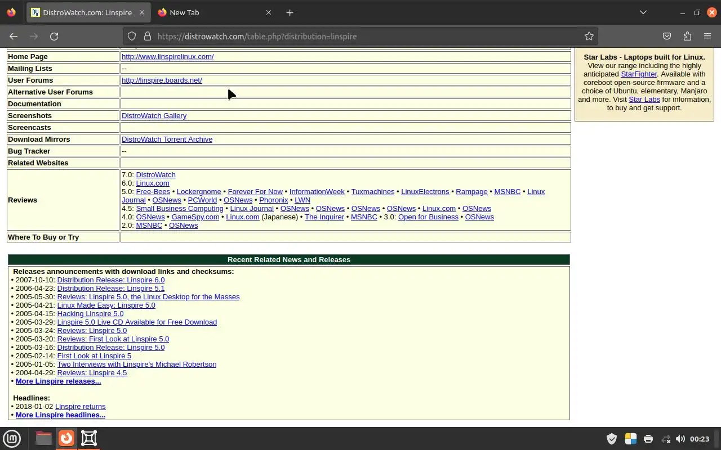
Task: Open the printer tray icon
Action: (x=648, y=439)
